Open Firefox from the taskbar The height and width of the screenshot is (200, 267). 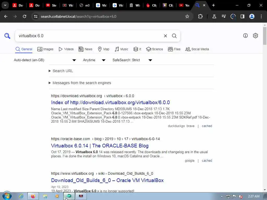click(33, 196)
